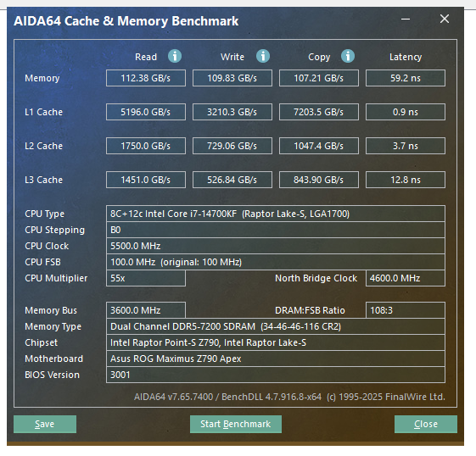476x456 pixels.
Task: Start Benchmark button
Action: tap(236, 424)
